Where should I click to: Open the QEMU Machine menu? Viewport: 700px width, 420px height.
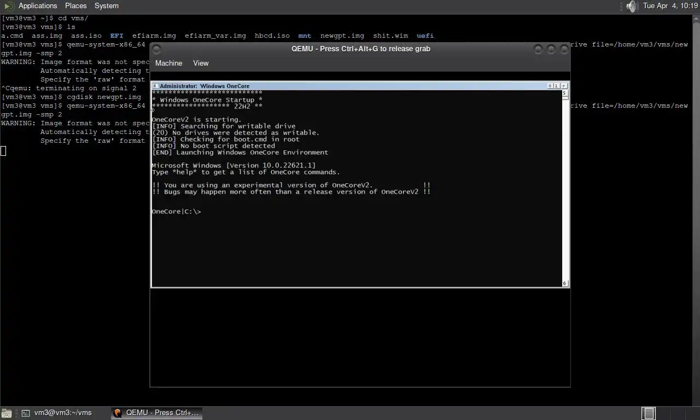click(168, 63)
